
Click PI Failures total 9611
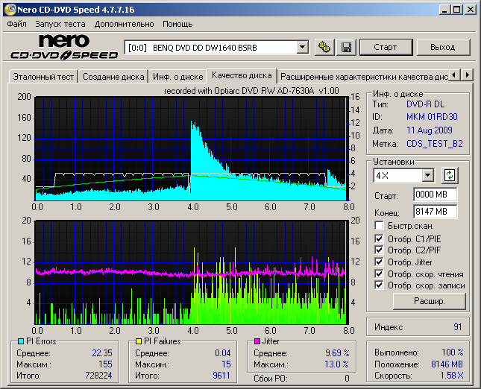pos(221,375)
